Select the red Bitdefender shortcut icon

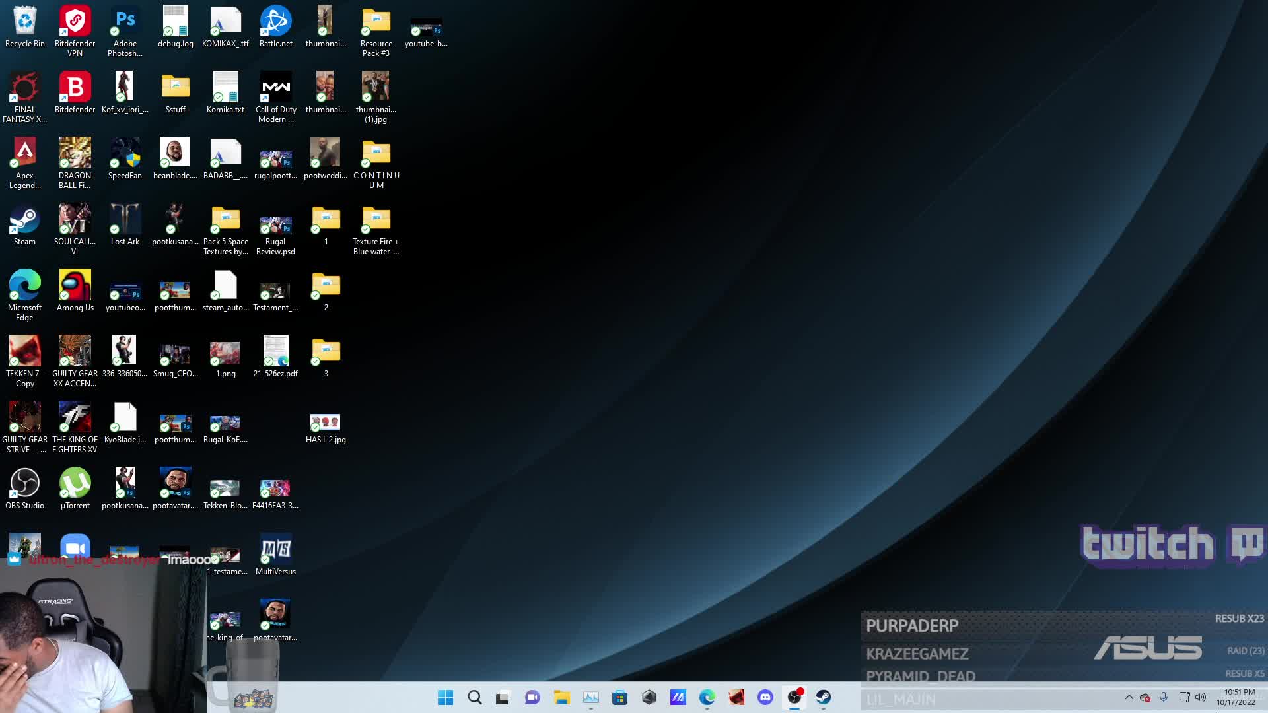pos(75,94)
